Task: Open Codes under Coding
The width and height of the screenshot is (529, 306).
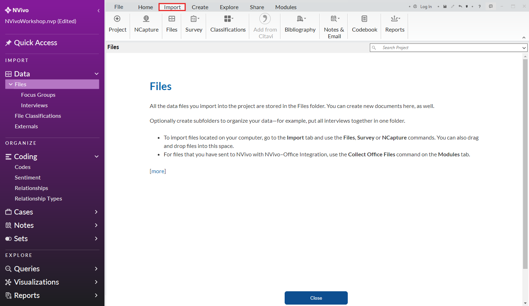Action: [x=22, y=167]
